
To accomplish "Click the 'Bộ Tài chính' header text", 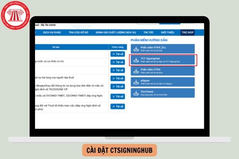I will pos(48,25).
